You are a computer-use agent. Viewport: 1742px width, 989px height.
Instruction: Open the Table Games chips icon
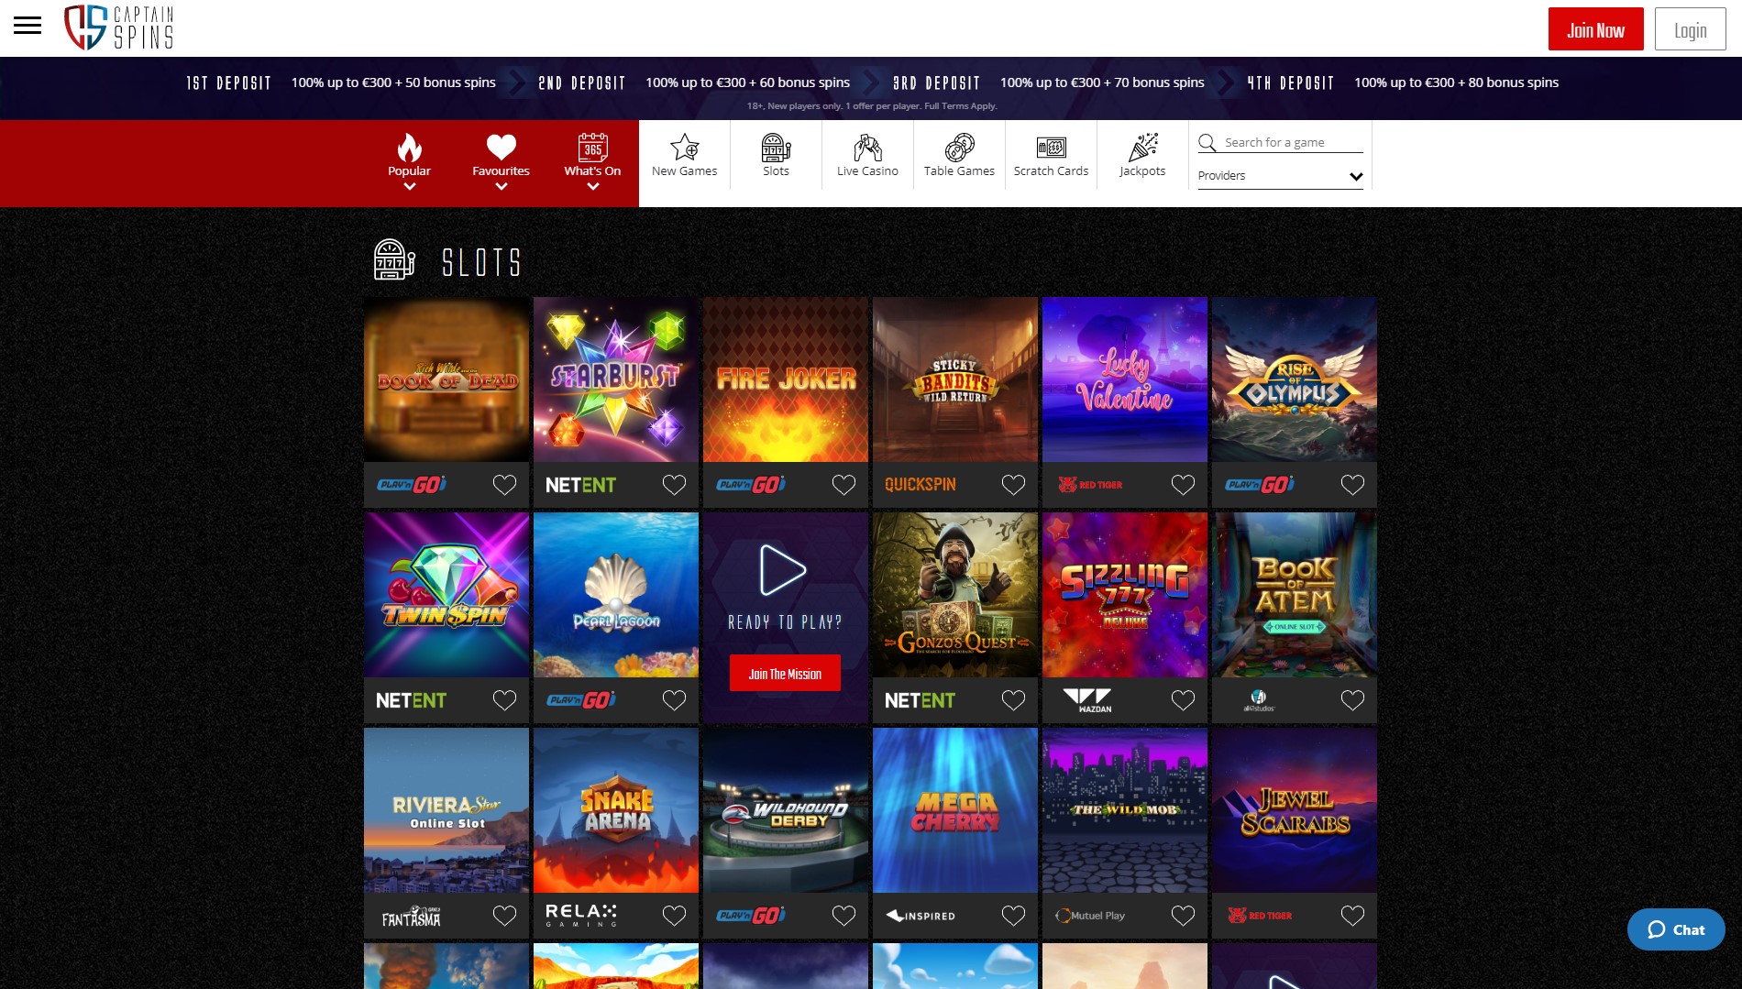(x=959, y=147)
